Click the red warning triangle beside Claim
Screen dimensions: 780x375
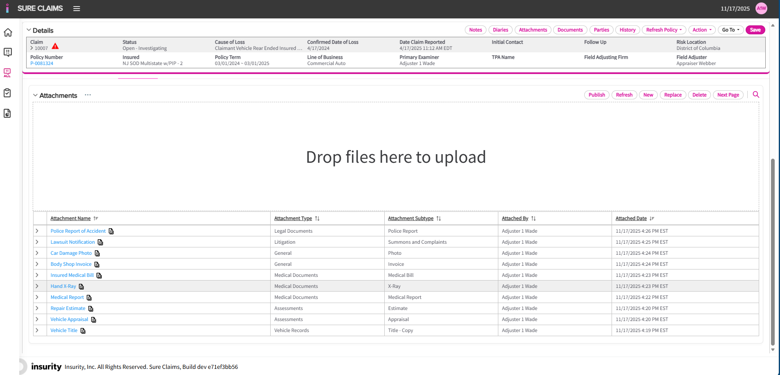[x=55, y=46]
